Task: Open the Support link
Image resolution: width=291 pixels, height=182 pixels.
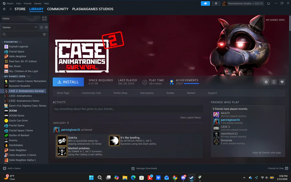Action: pos(212,93)
